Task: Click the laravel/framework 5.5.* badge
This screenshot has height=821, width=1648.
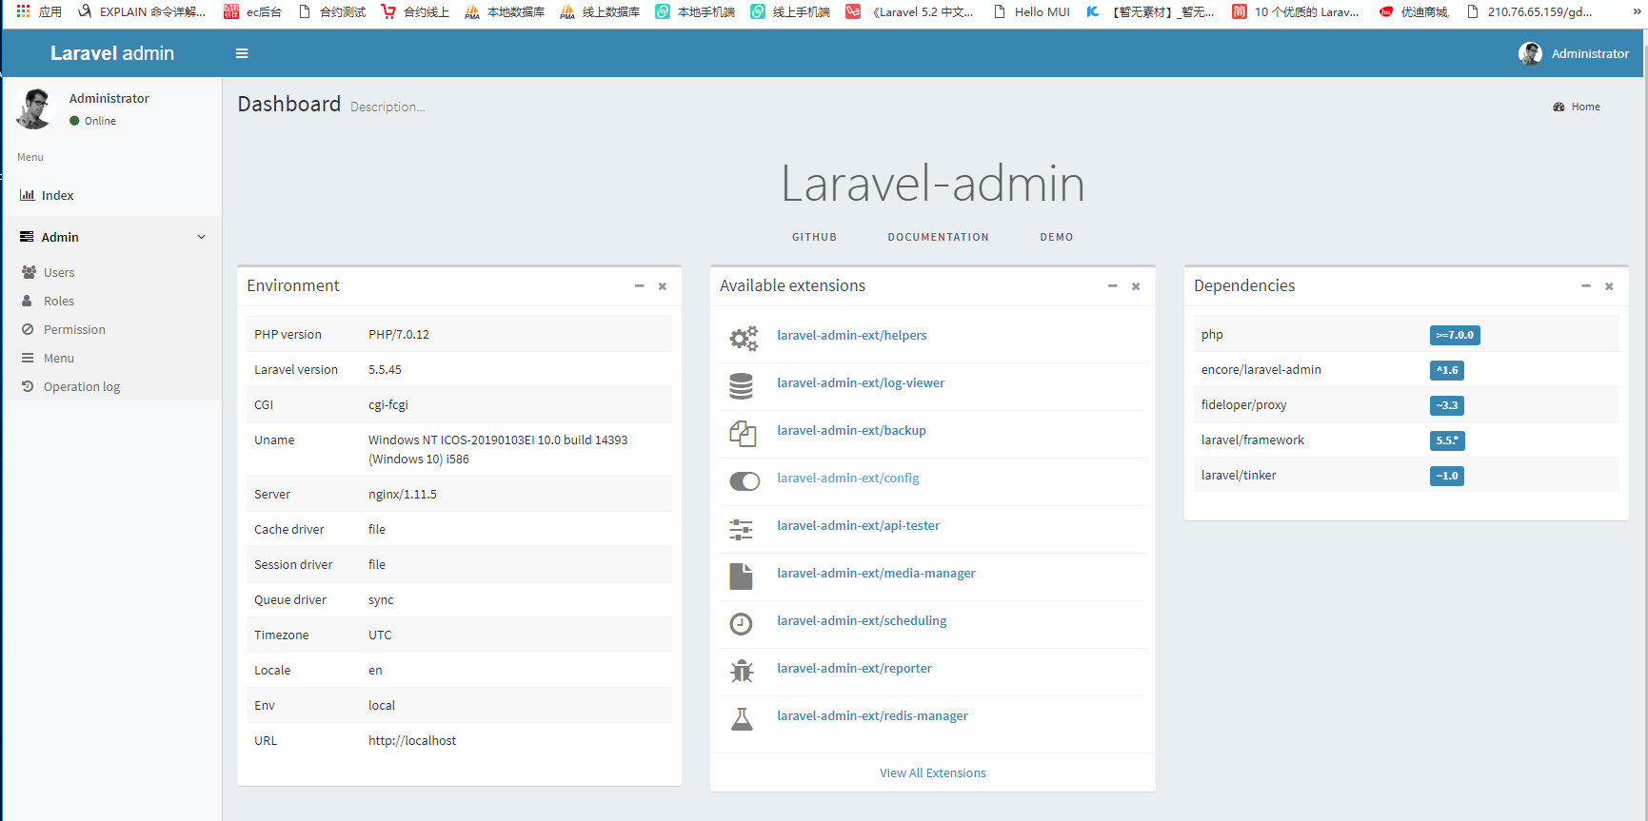Action: point(1447,440)
